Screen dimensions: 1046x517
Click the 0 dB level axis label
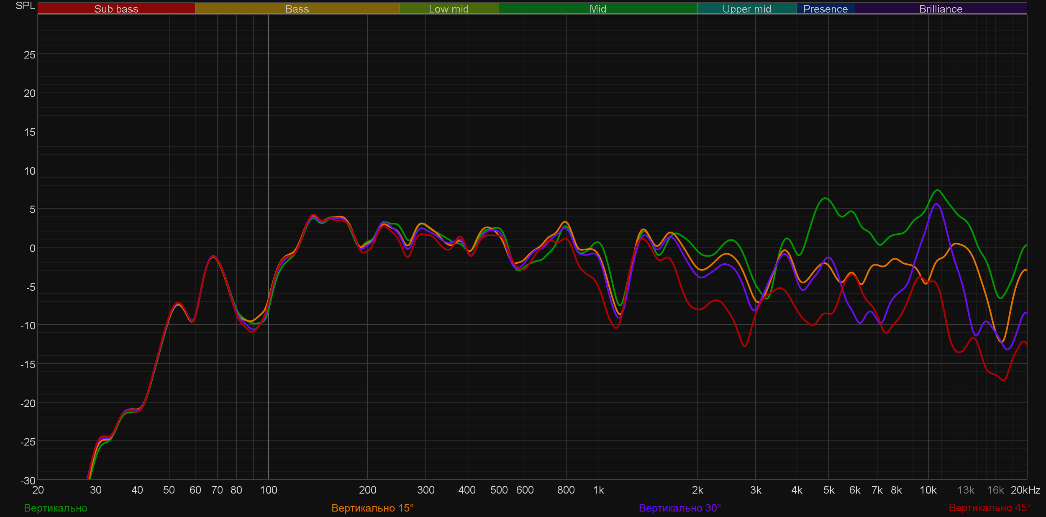(x=32, y=248)
